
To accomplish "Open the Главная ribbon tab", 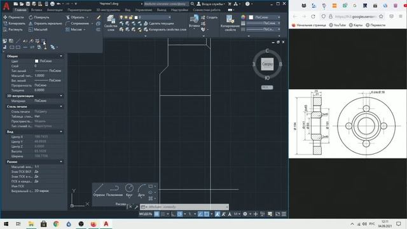I will [20, 10].
